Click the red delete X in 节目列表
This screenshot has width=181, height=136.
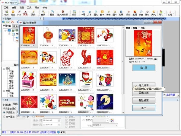12,22
